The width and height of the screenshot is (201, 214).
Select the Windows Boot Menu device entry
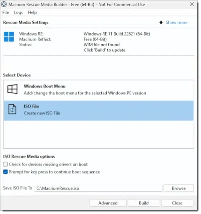point(98,90)
